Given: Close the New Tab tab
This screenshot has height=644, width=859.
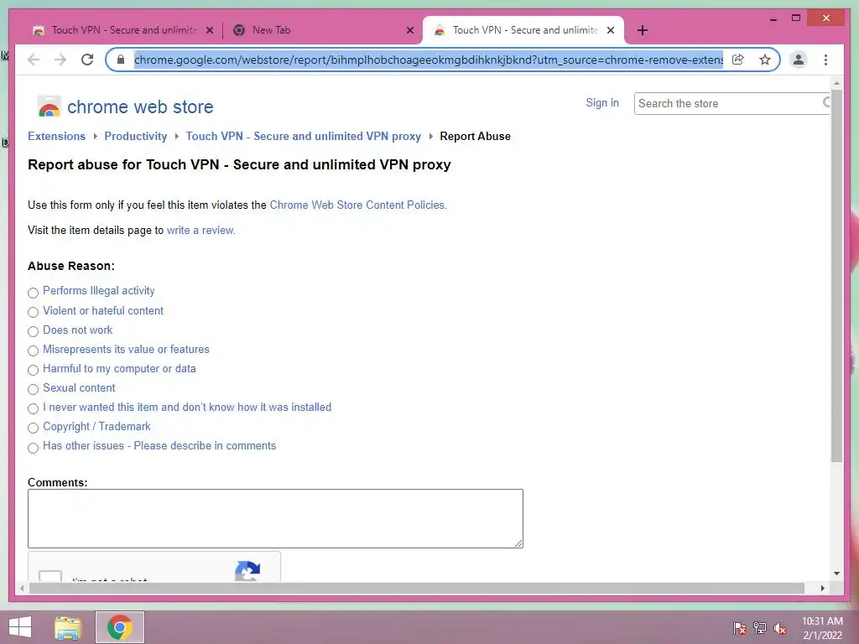Looking at the screenshot, I should (x=409, y=31).
